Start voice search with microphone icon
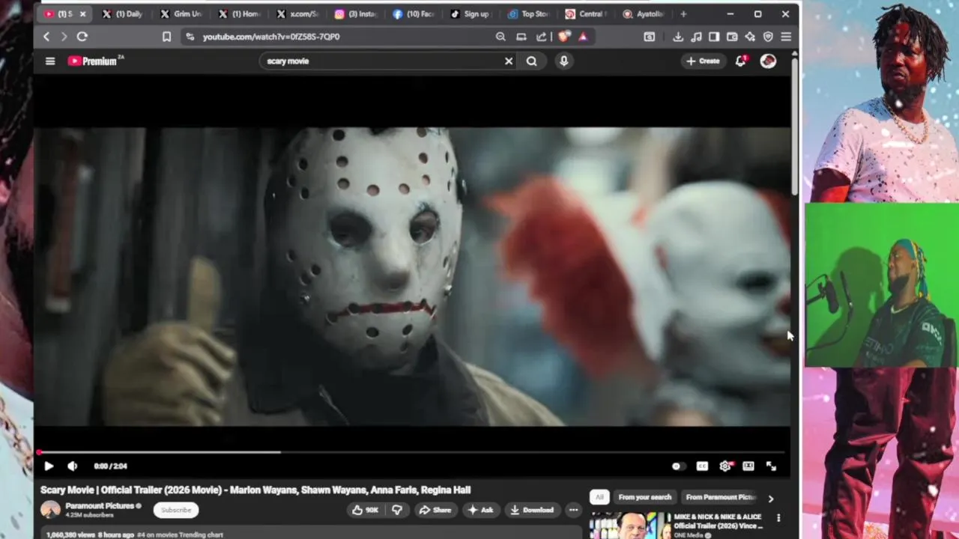The width and height of the screenshot is (959, 539). point(564,61)
